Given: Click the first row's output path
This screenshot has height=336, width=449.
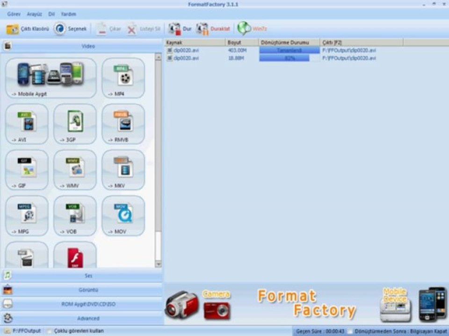Looking at the screenshot, I should point(349,50).
